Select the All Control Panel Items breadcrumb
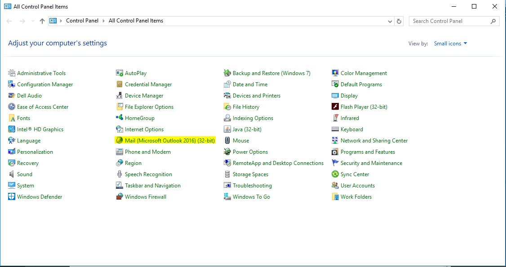This screenshot has height=267, width=506. (136, 21)
